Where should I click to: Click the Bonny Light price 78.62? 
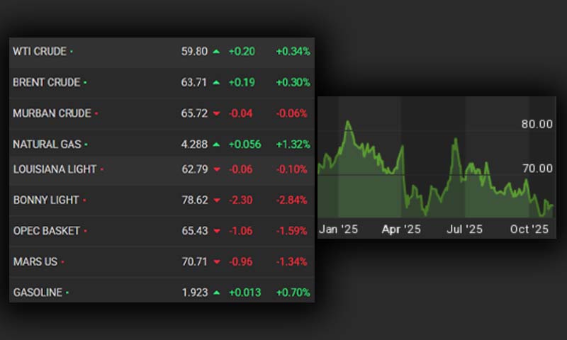coord(194,200)
